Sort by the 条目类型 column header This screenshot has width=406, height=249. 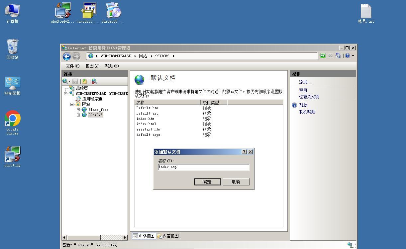pos(214,103)
